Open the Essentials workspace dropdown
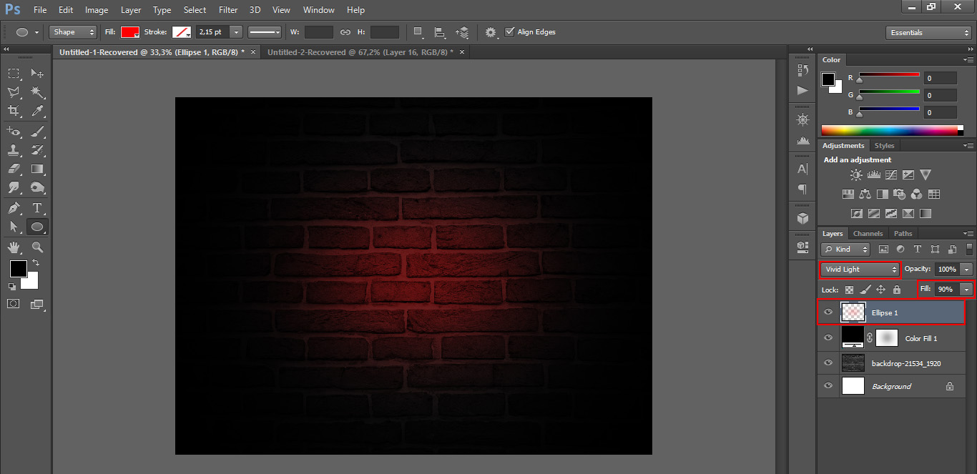Screen dimensions: 977x474 928,33
